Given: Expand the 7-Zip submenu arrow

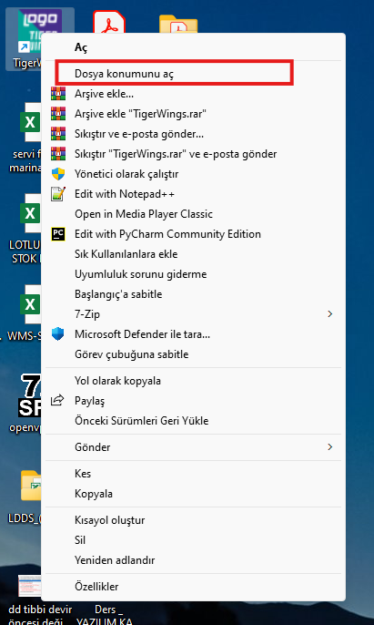Looking at the screenshot, I should pos(329,314).
